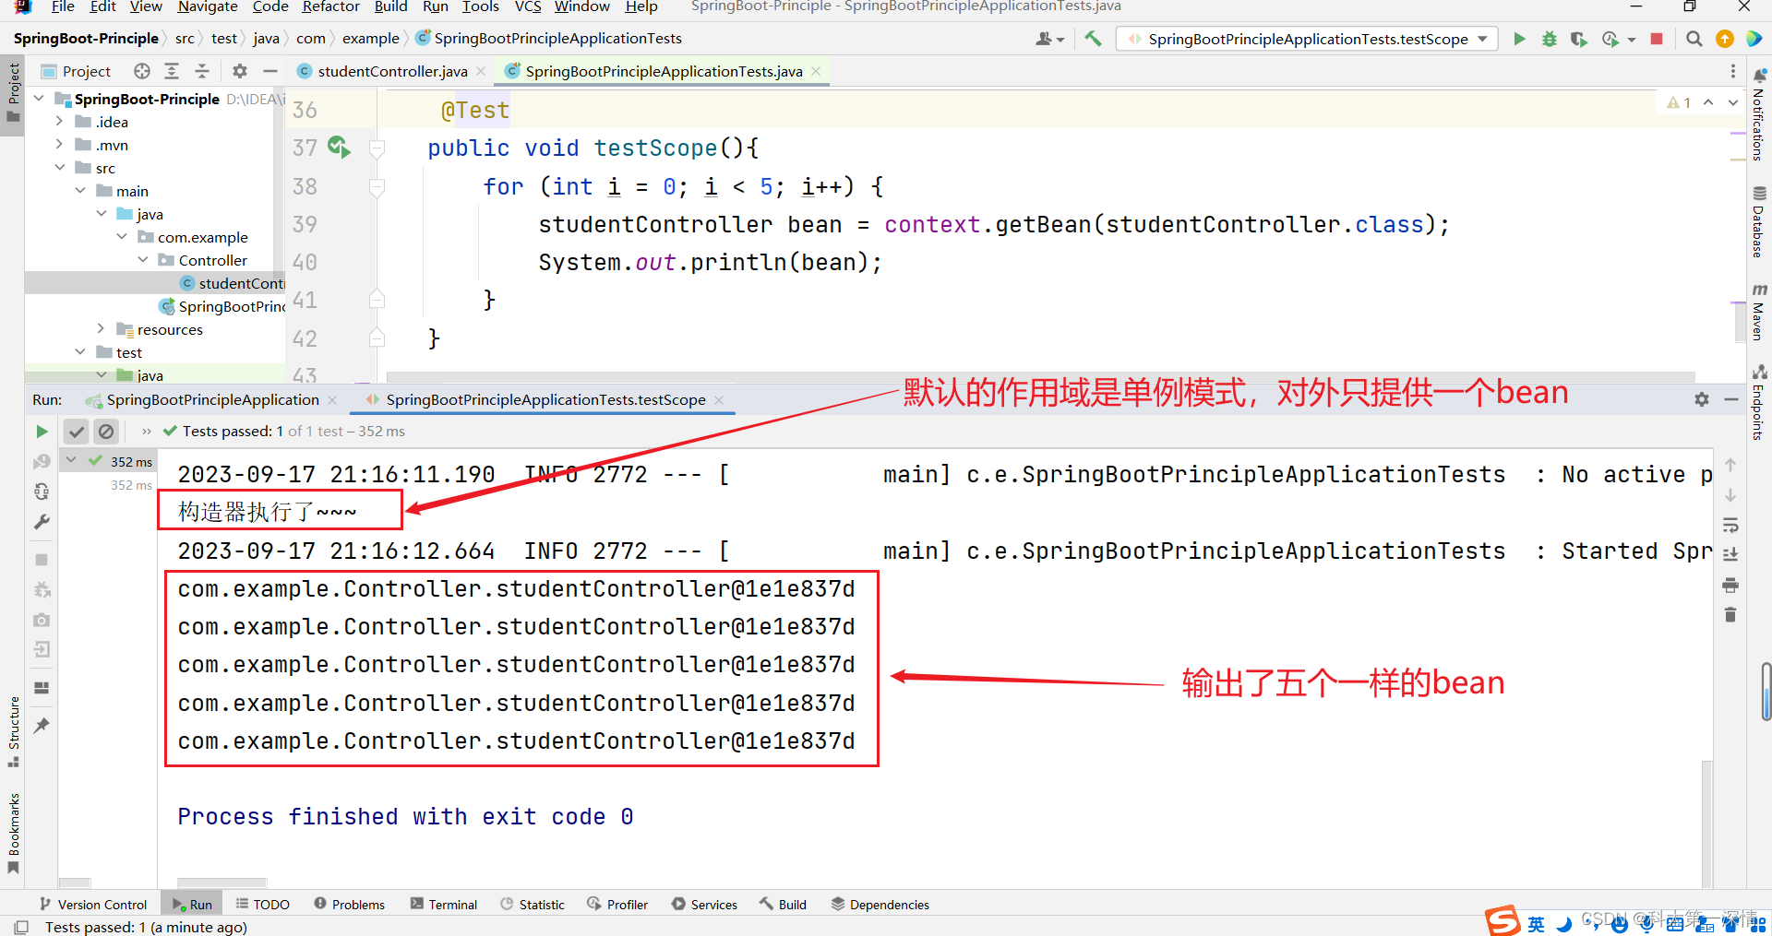Toggle soft-wrap in console output
Image resolution: width=1772 pixels, height=936 pixels.
coord(1730,526)
